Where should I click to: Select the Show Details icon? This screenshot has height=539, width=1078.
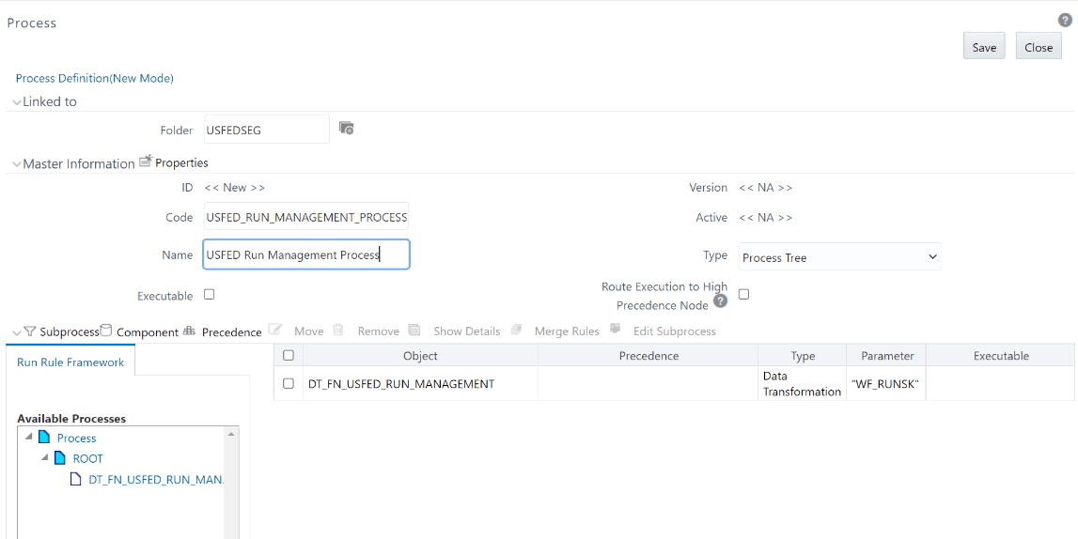point(414,331)
